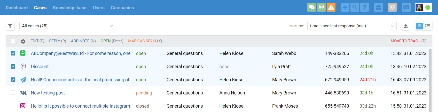Viewport: 438px width, 112px height.
Task: Go to the Knowledge base tab
Action: tap(70, 8)
